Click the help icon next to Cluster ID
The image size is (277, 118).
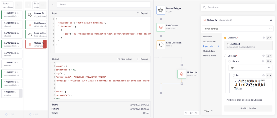263,38
